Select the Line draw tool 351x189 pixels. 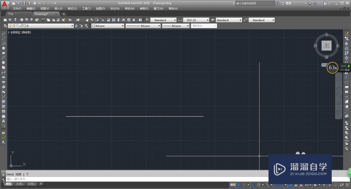[x=4, y=34]
